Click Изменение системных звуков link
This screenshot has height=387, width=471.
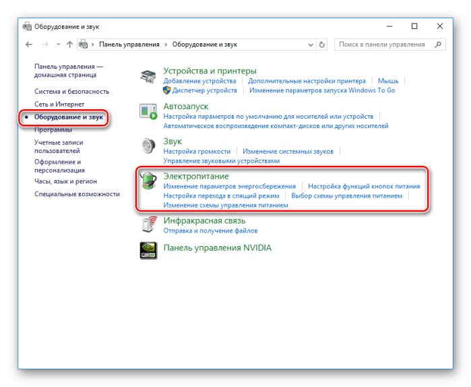(x=288, y=152)
